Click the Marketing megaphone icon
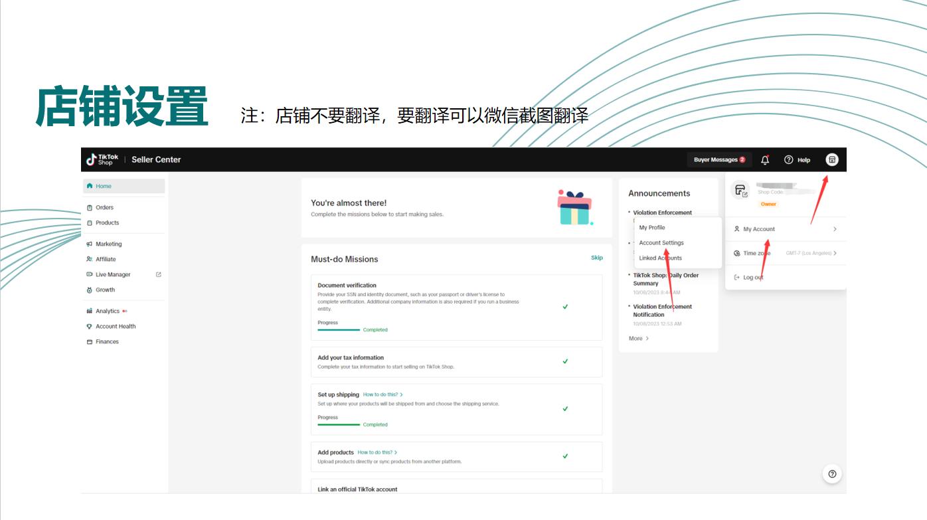The height and width of the screenshot is (520, 927). (x=90, y=244)
